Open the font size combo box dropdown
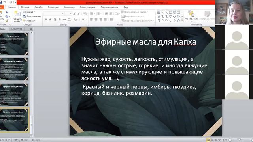 [x=70, y=14]
